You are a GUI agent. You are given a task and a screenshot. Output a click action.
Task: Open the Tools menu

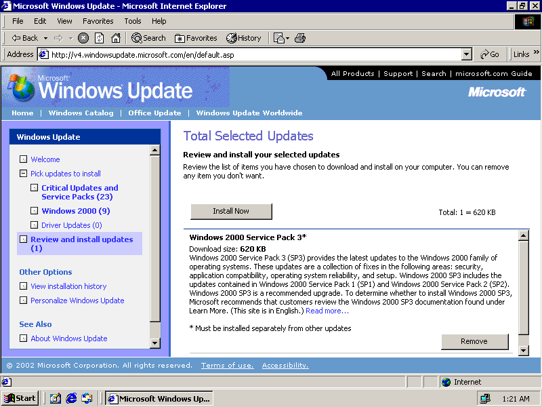coord(133,21)
